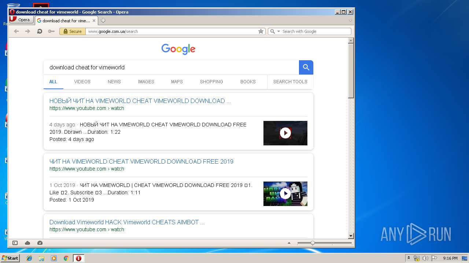Switch to the VIDEOS tab

click(x=82, y=82)
